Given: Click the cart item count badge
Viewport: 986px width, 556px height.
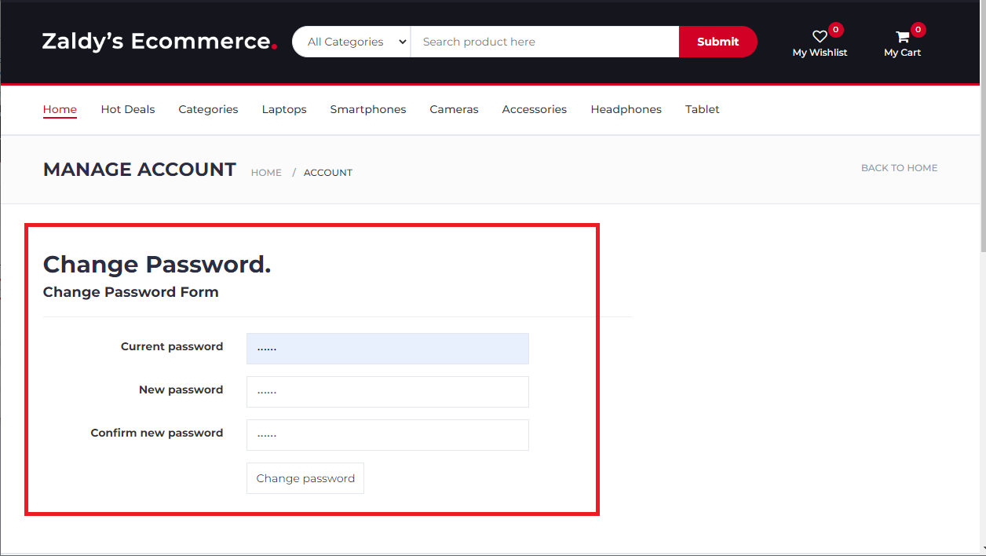Looking at the screenshot, I should (918, 29).
